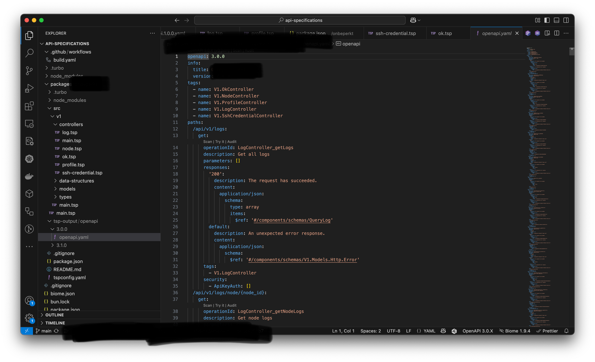Open notifications bell in status bar
Image resolution: width=595 pixels, height=362 pixels.
click(x=566, y=331)
